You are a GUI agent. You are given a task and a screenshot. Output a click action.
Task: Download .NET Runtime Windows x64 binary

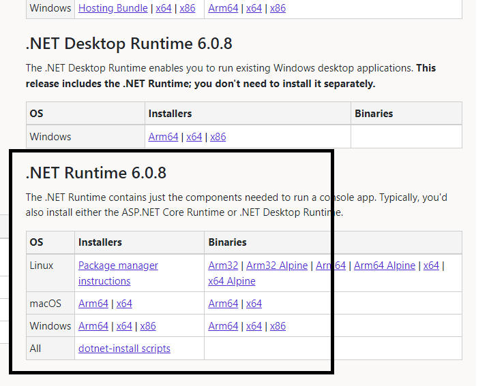point(254,326)
